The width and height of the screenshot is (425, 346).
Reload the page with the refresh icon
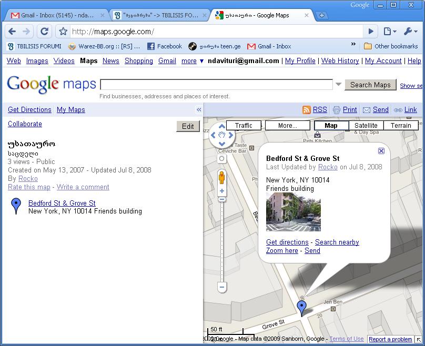(x=44, y=32)
